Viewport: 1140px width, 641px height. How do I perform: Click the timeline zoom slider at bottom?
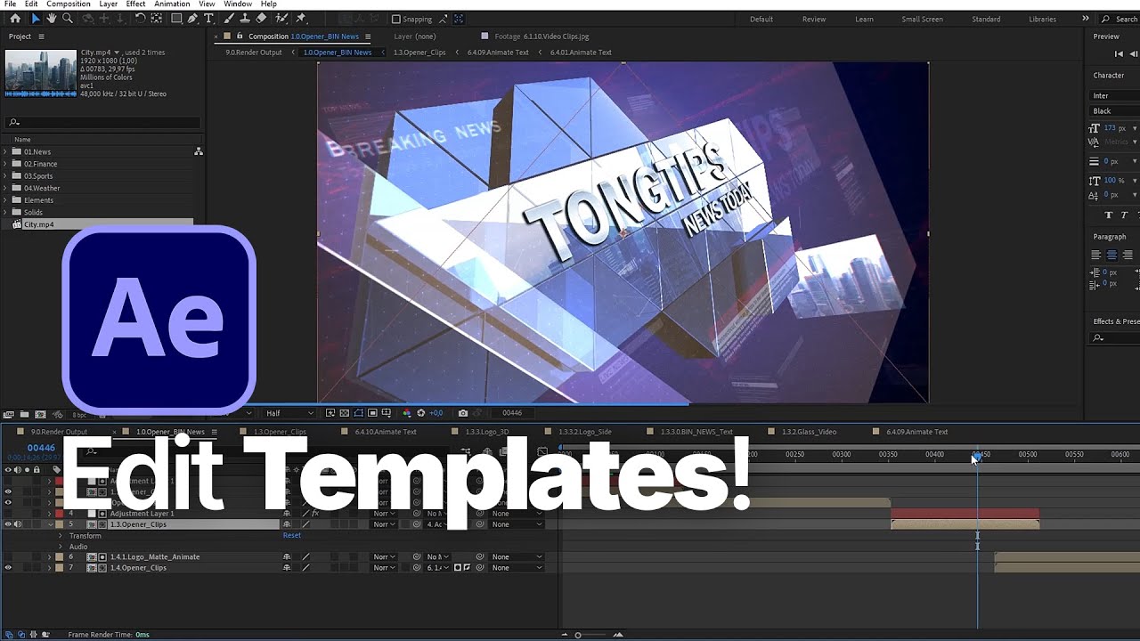click(x=577, y=635)
